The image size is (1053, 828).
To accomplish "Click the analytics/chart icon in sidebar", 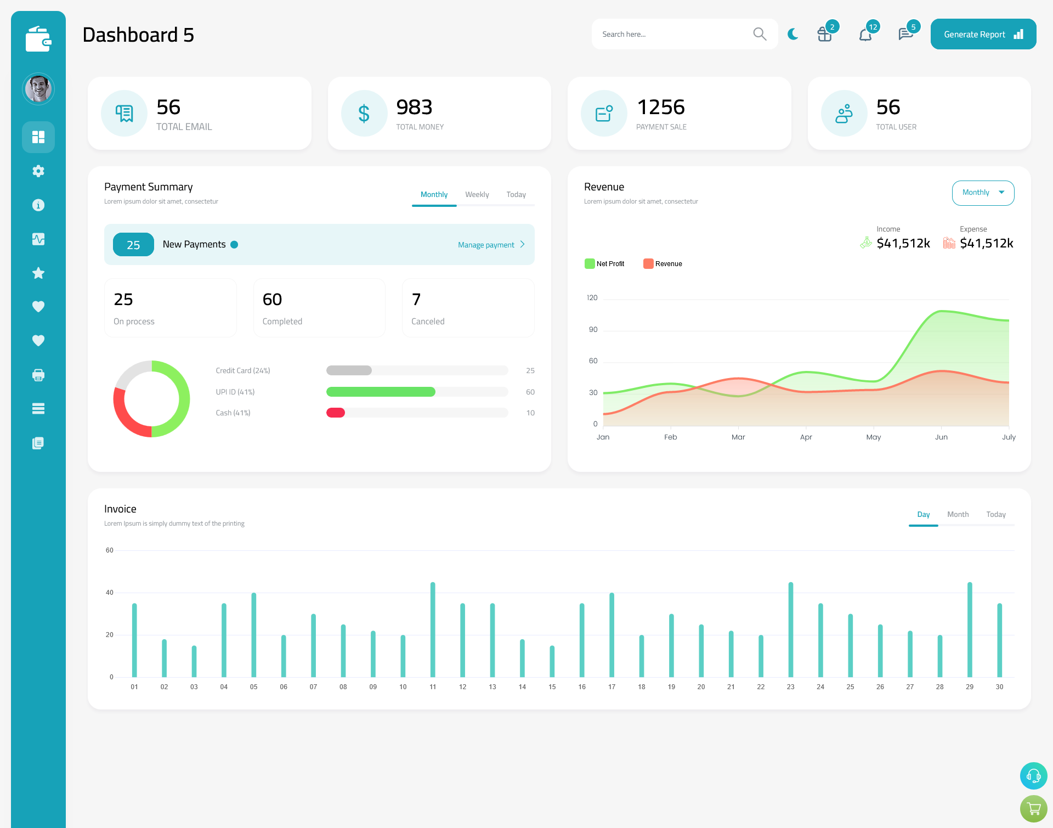I will (x=38, y=239).
